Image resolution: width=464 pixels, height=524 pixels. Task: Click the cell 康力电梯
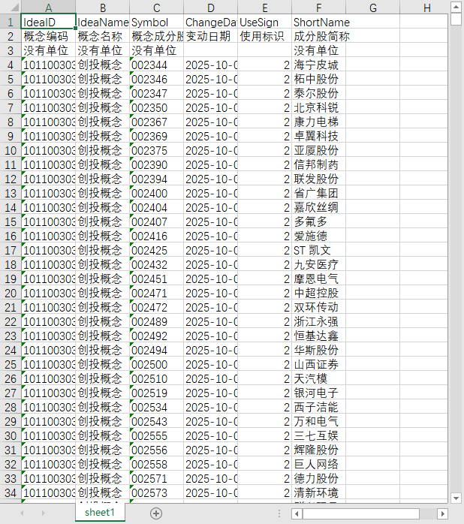(x=318, y=122)
